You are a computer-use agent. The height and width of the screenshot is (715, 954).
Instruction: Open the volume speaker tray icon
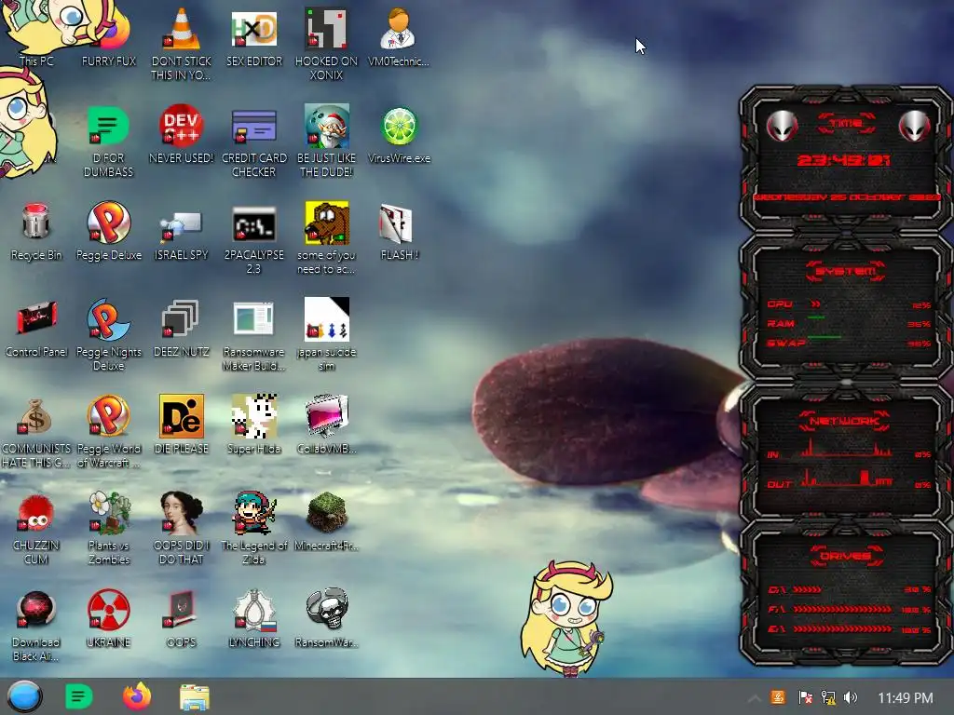pos(851,697)
